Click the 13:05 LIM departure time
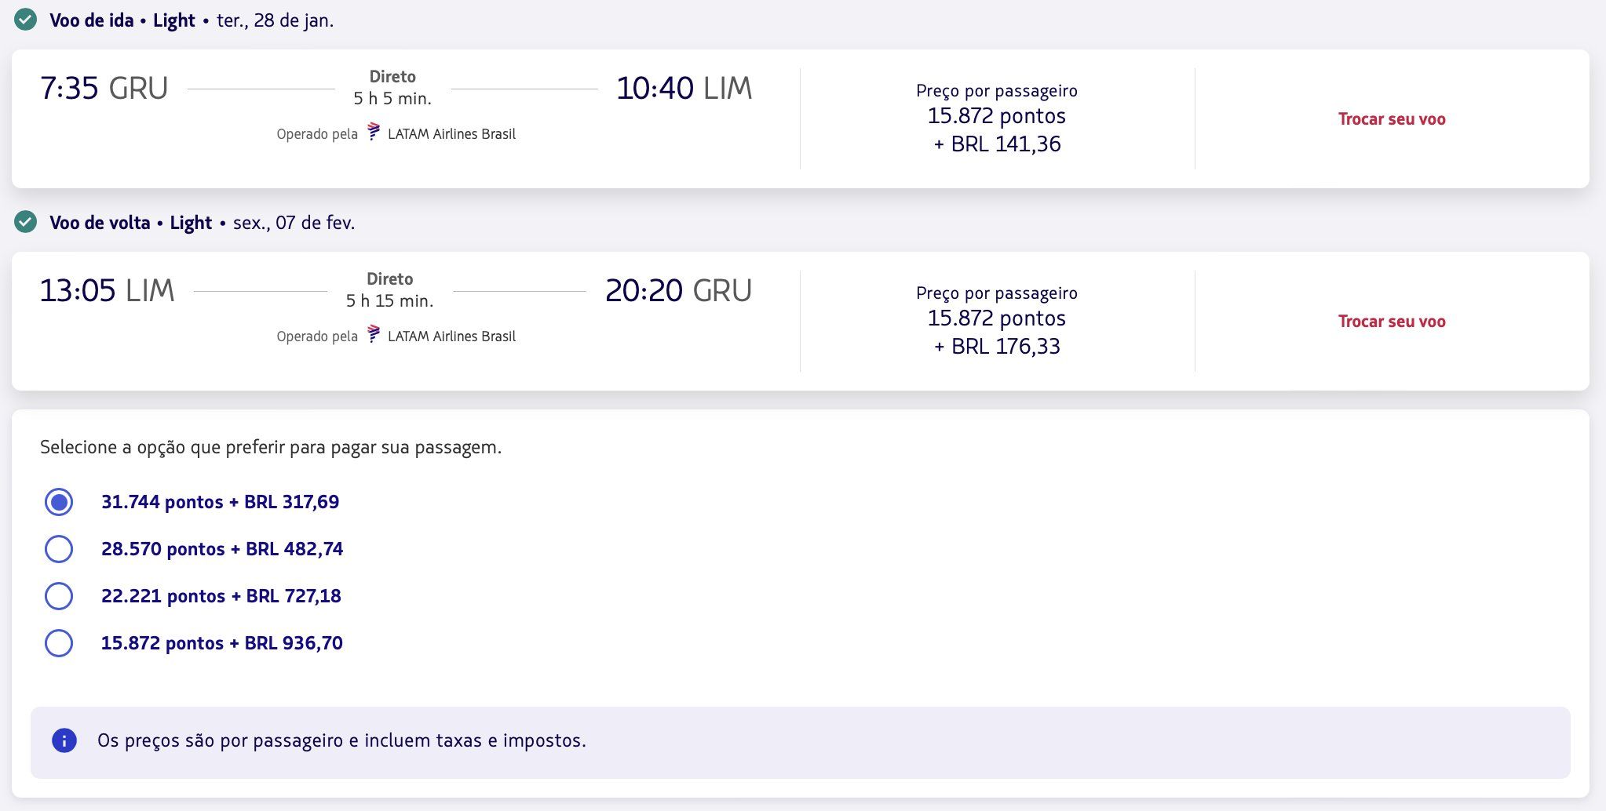The width and height of the screenshot is (1606, 811). [107, 291]
